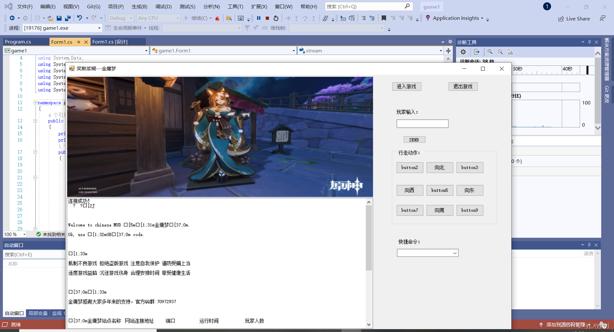The image size is (614, 332).
Task: Collapse the public class block at line 13
Action: click(35, 121)
